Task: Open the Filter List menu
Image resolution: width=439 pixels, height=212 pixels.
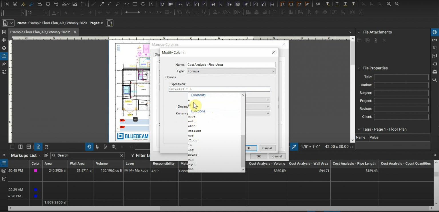Action: tap(140, 155)
